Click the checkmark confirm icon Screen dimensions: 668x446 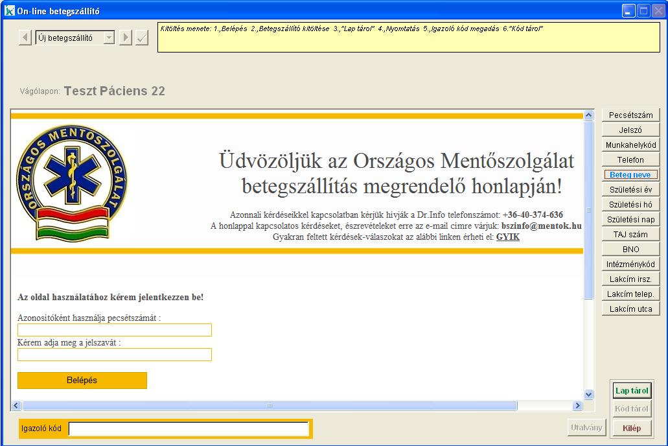point(142,38)
